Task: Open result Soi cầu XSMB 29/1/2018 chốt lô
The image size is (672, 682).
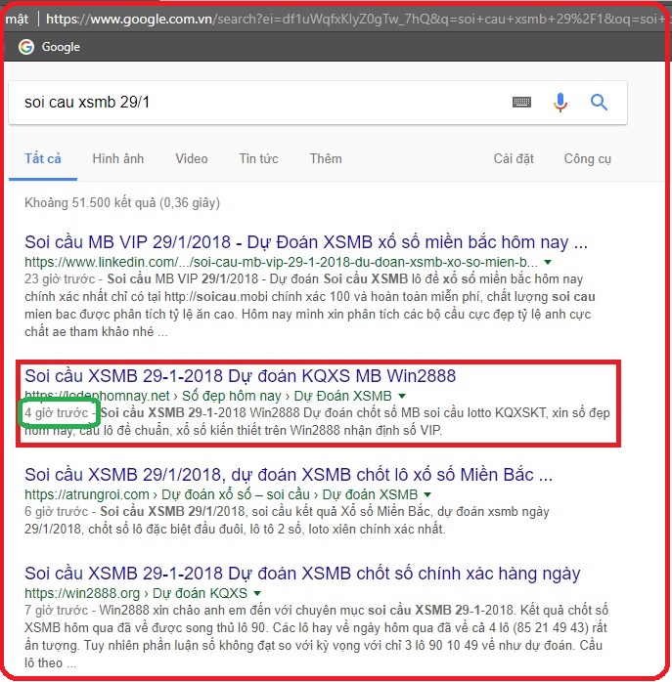Action: click(x=289, y=475)
